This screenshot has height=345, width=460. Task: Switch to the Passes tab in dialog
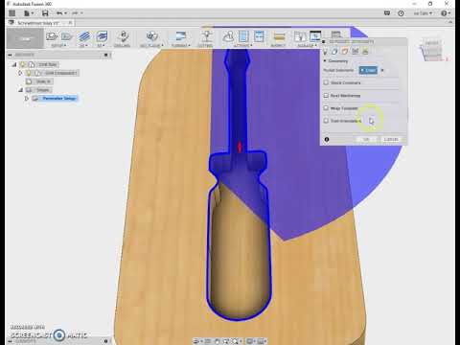click(x=355, y=51)
